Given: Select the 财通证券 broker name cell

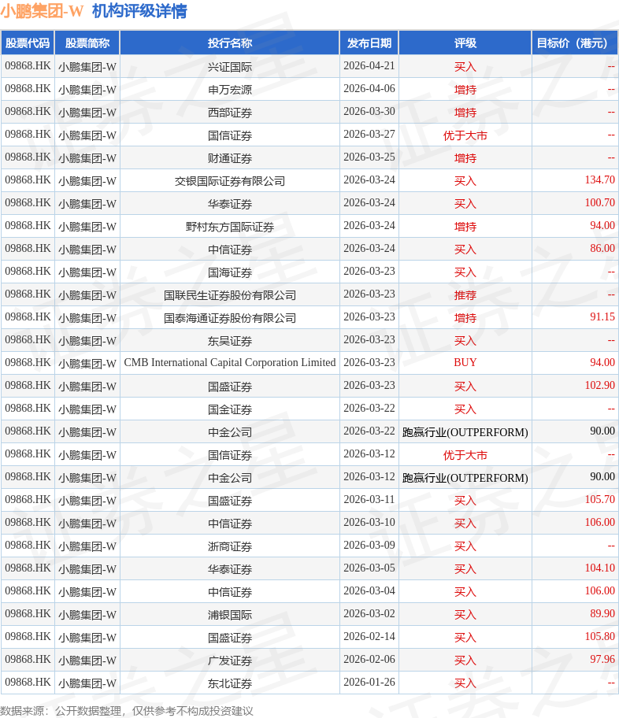Looking at the screenshot, I should tap(229, 158).
